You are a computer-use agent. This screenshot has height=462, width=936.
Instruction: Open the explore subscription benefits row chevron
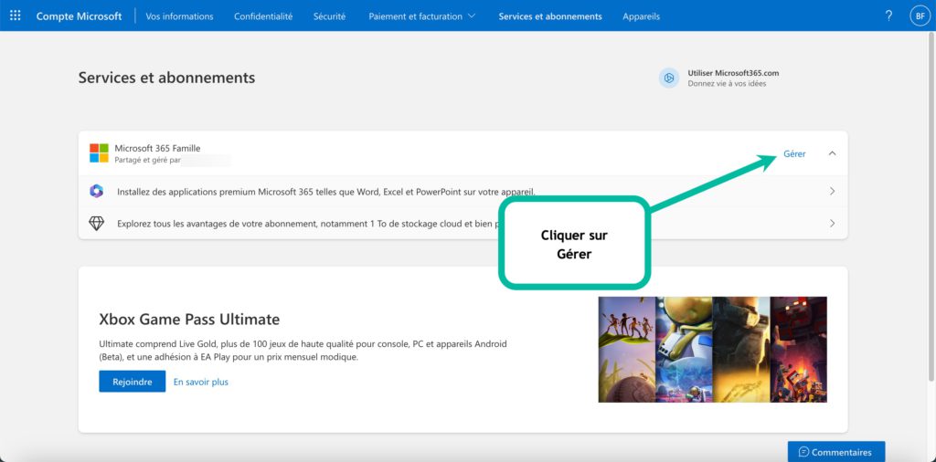(832, 223)
